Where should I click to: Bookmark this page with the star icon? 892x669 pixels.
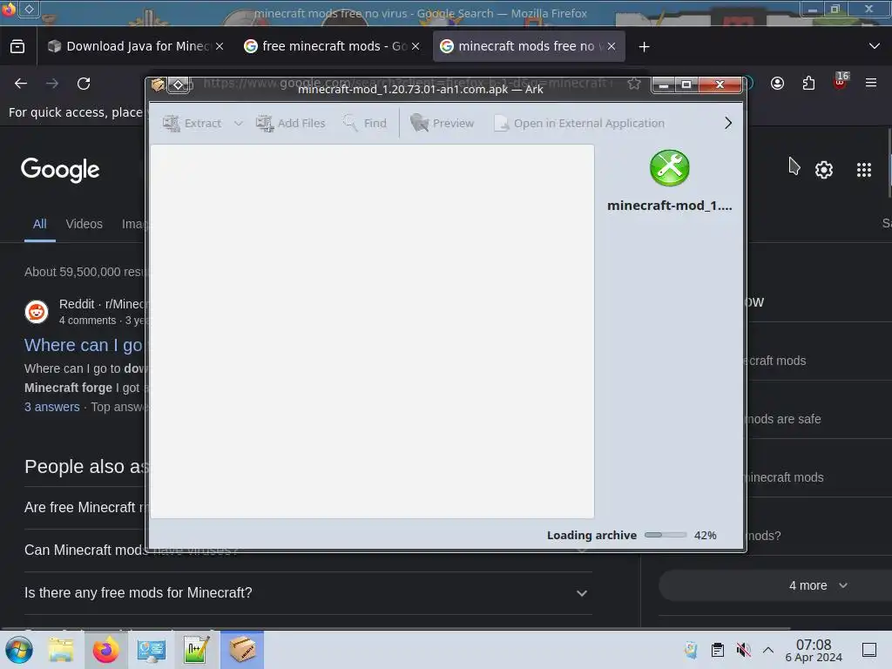(634, 84)
